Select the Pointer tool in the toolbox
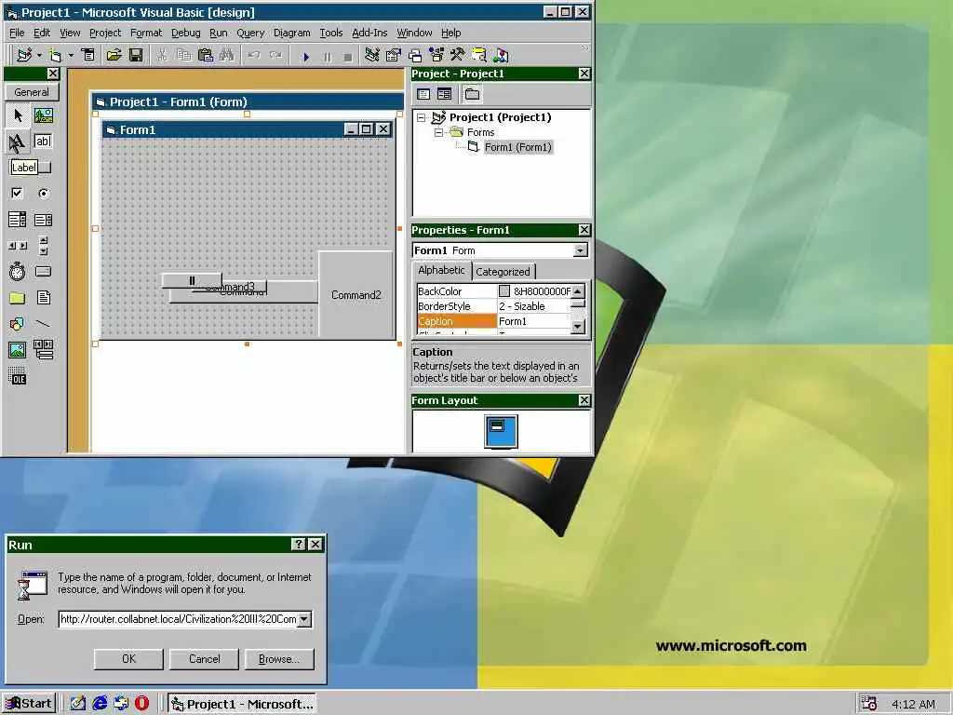The width and height of the screenshot is (953, 715). [x=17, y=115]
